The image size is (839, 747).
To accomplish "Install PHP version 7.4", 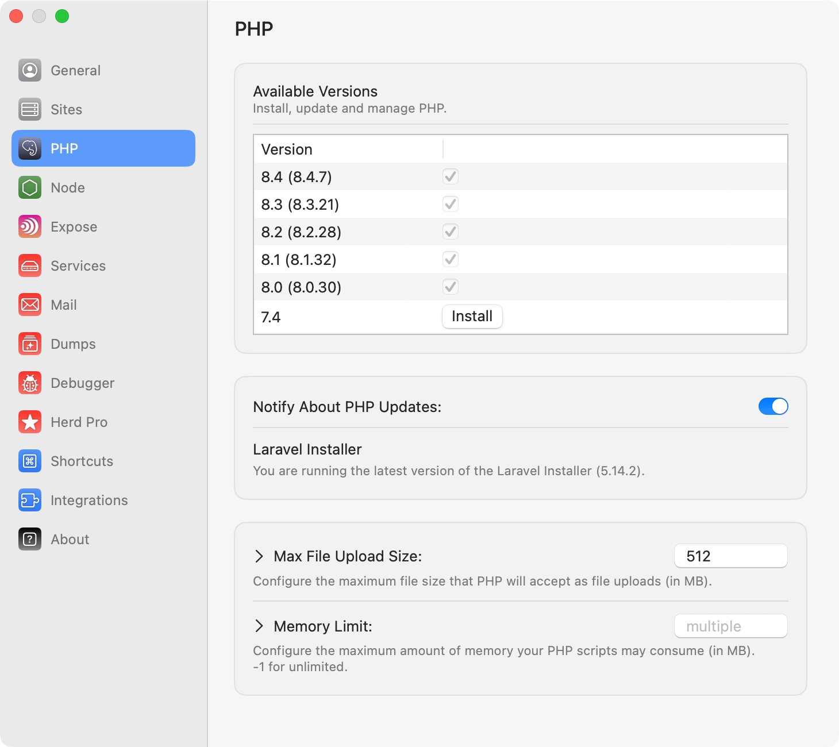I will click(x=472, y=317).
